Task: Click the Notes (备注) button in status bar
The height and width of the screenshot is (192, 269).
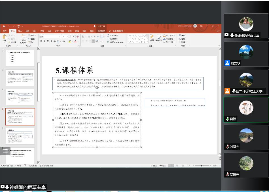Action: tap(154, 165)
